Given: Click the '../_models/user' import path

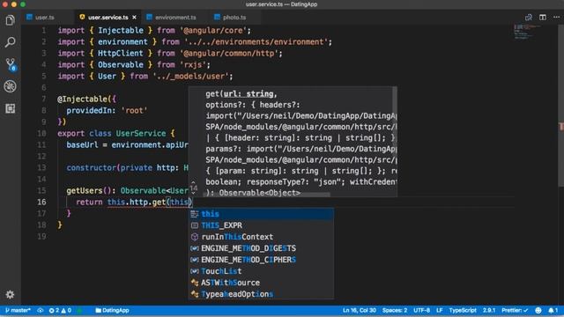Looking at the screenshot, I should pos(192,77).
